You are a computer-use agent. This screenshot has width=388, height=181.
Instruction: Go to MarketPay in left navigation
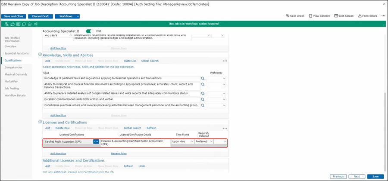(11, 81)
